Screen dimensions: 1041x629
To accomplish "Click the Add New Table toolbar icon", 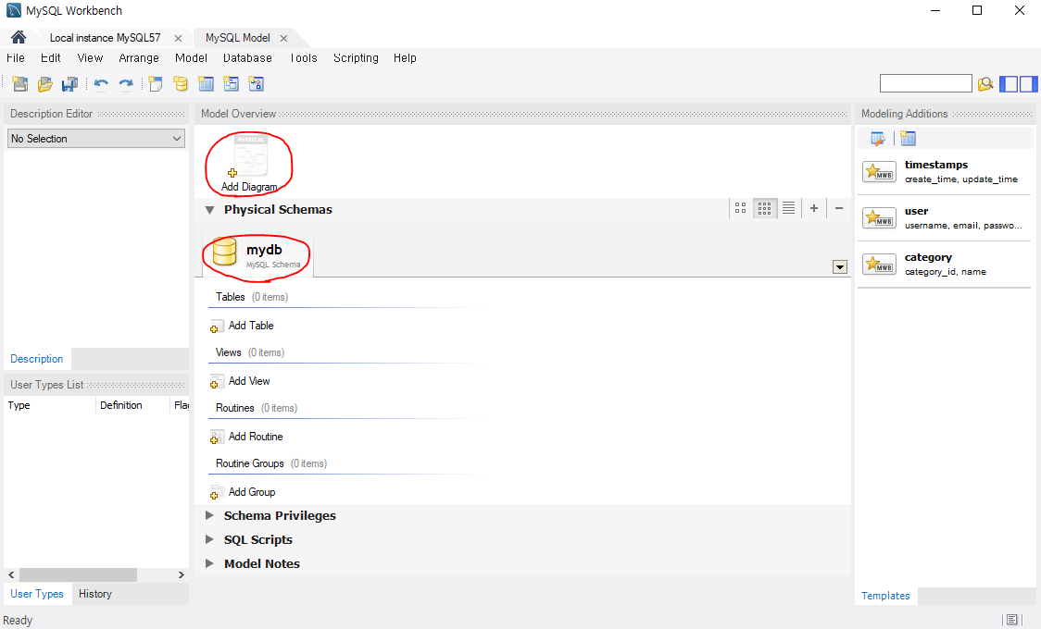I will pos(206,83).
